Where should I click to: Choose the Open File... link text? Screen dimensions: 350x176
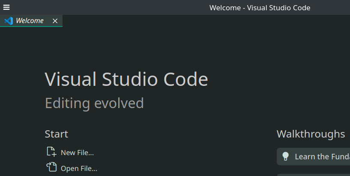79,168
